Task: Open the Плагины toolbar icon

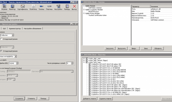Action: click(49, 7)
